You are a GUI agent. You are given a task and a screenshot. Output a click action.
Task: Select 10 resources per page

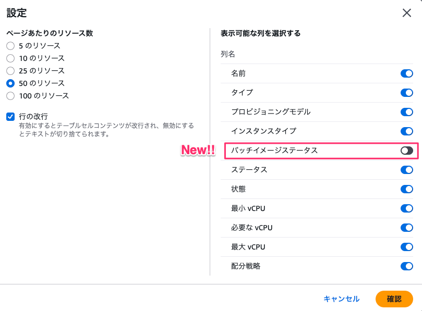tap(9, 58)
